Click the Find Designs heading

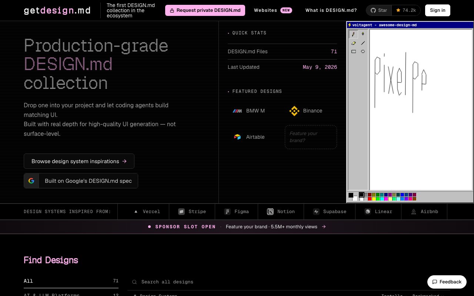coord(51,260)
